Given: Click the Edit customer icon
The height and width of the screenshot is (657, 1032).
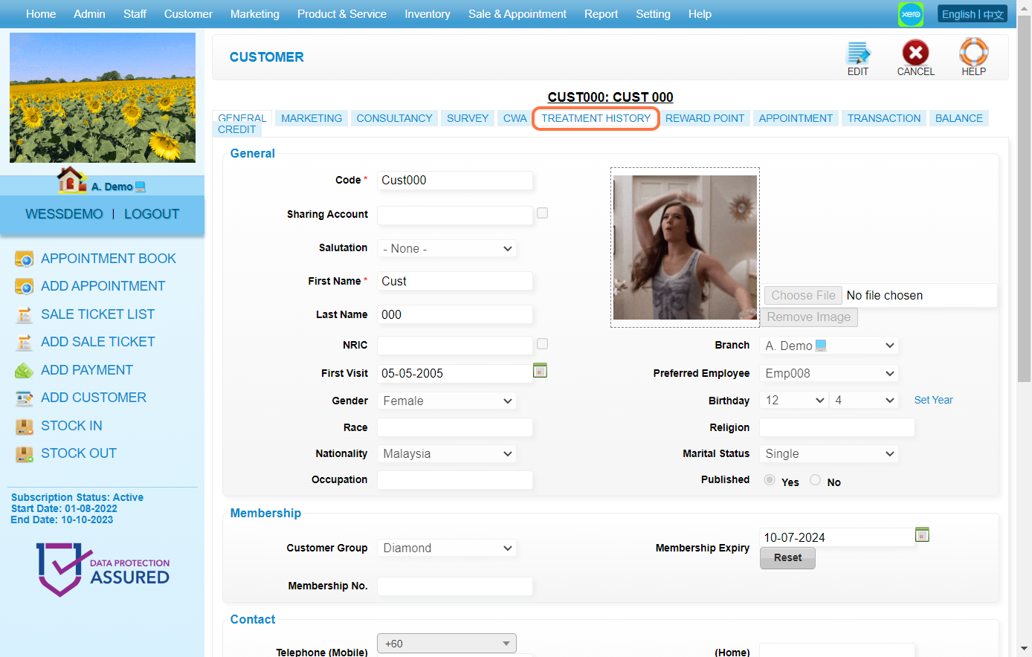Looking at the screenshot, I should click(858, 53).
